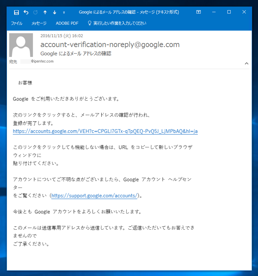This screenshot has width=258, height=276.
Task: Go to previous item with up arrow
Action: pyautogui.click(x=45, y=12)
